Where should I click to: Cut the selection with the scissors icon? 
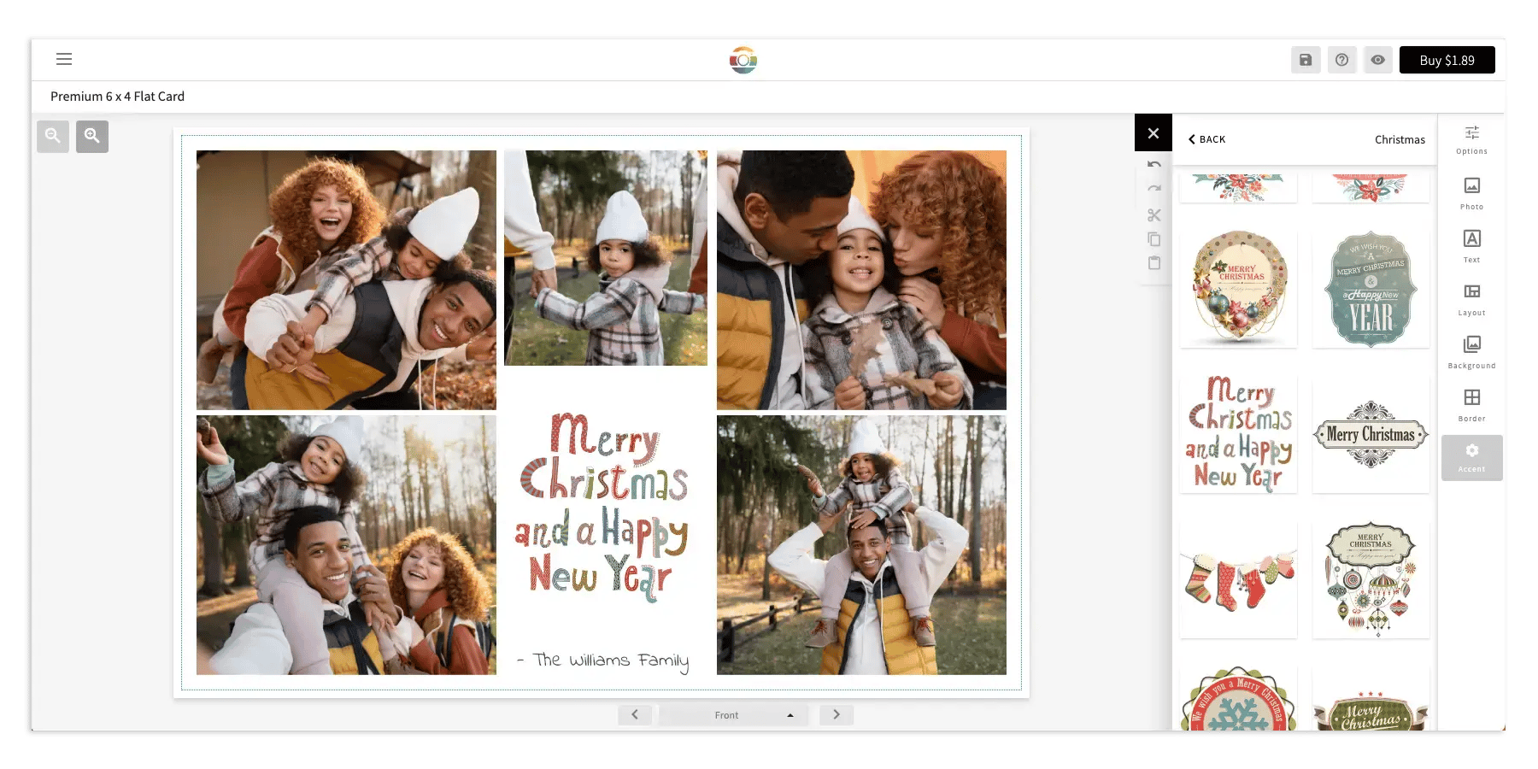1153,215
